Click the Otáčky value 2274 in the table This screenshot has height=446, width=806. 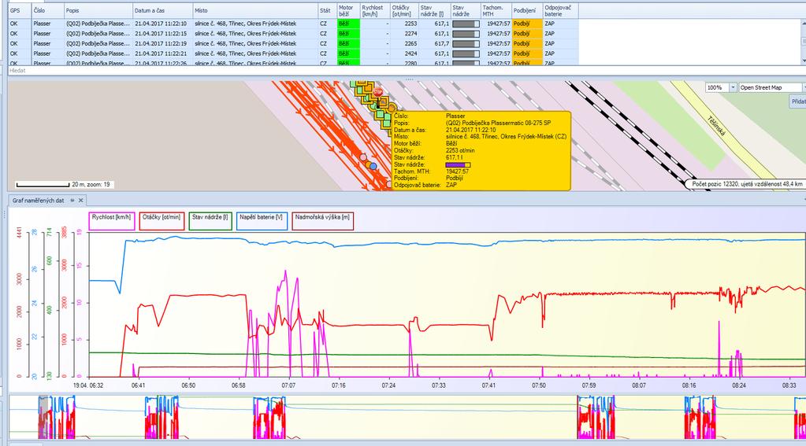[410, 33]
